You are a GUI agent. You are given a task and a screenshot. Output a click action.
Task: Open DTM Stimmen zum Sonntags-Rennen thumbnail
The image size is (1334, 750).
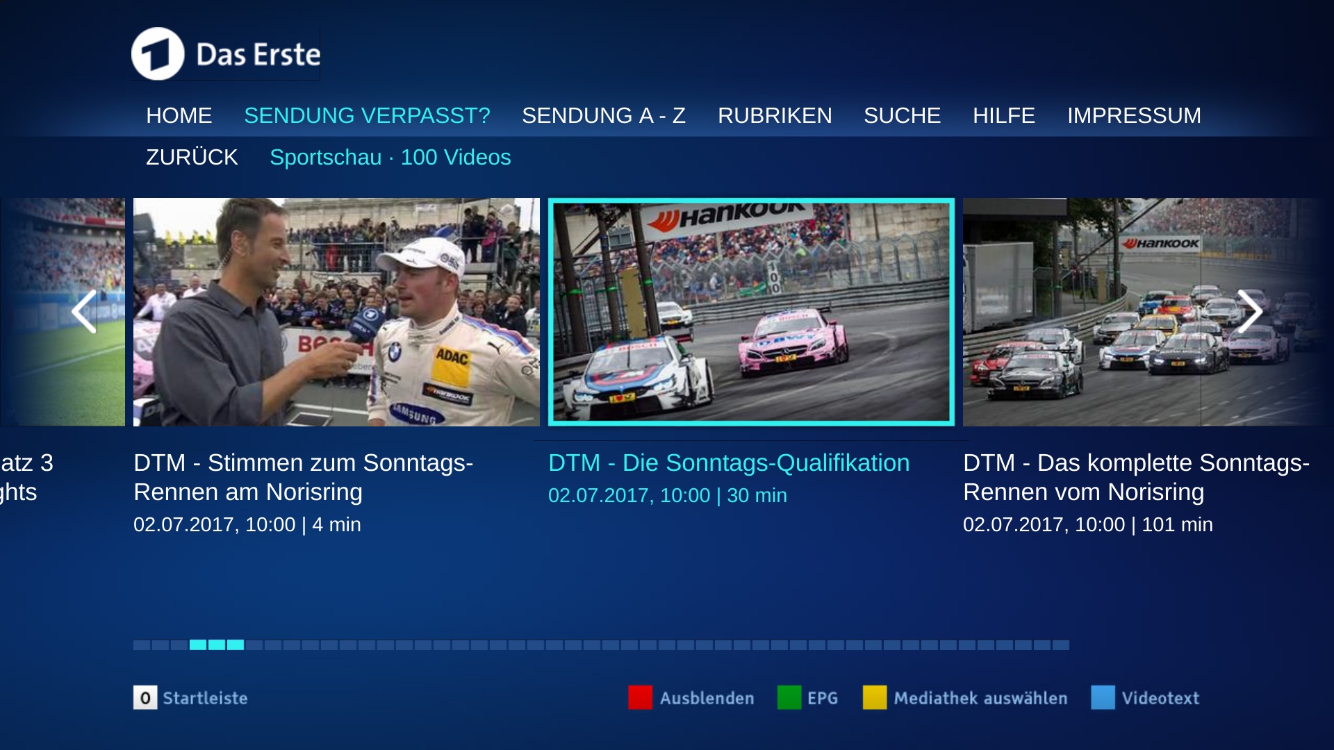(336, 312)
